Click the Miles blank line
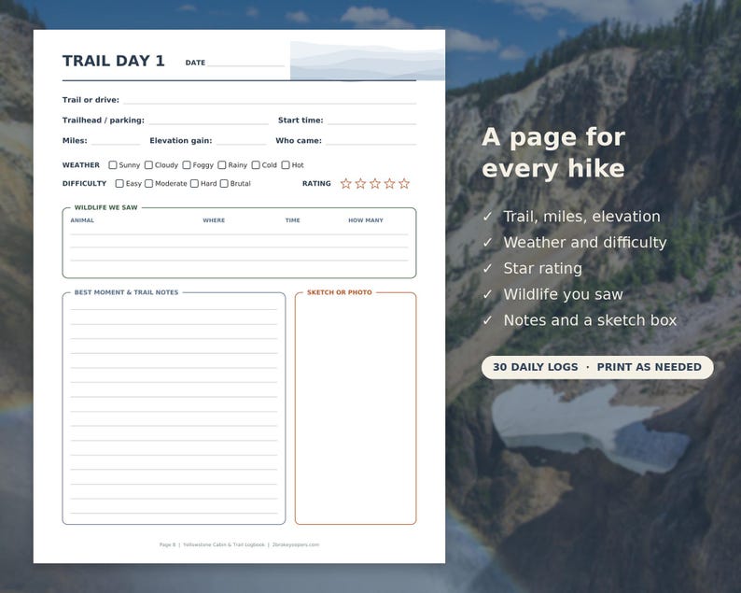The image size is (741, 593). coord(116,143)
